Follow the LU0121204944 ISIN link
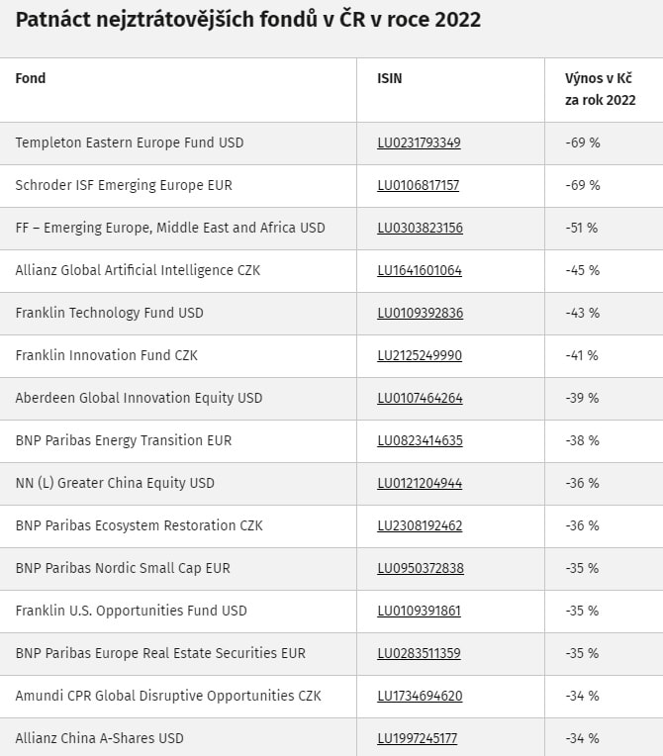 coord(420,483)
